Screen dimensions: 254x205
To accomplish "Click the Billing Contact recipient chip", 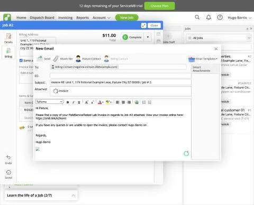I will [x=84, y=67].
